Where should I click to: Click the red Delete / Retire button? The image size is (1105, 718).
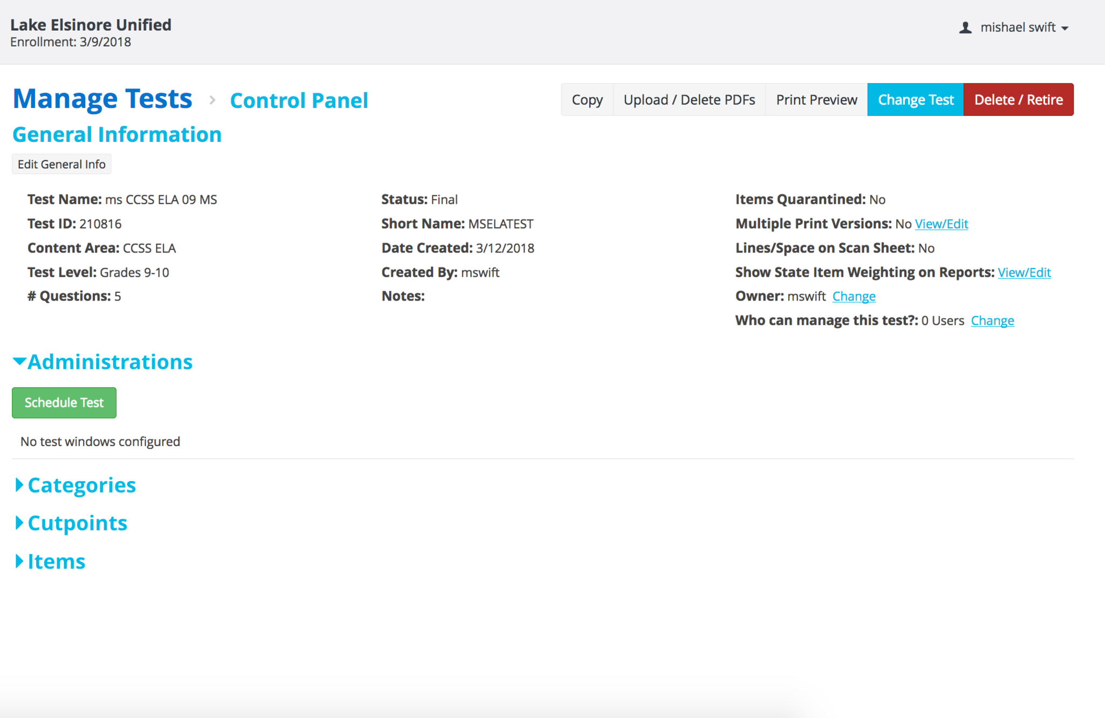pyautogui.click(x=1018, y=100)
